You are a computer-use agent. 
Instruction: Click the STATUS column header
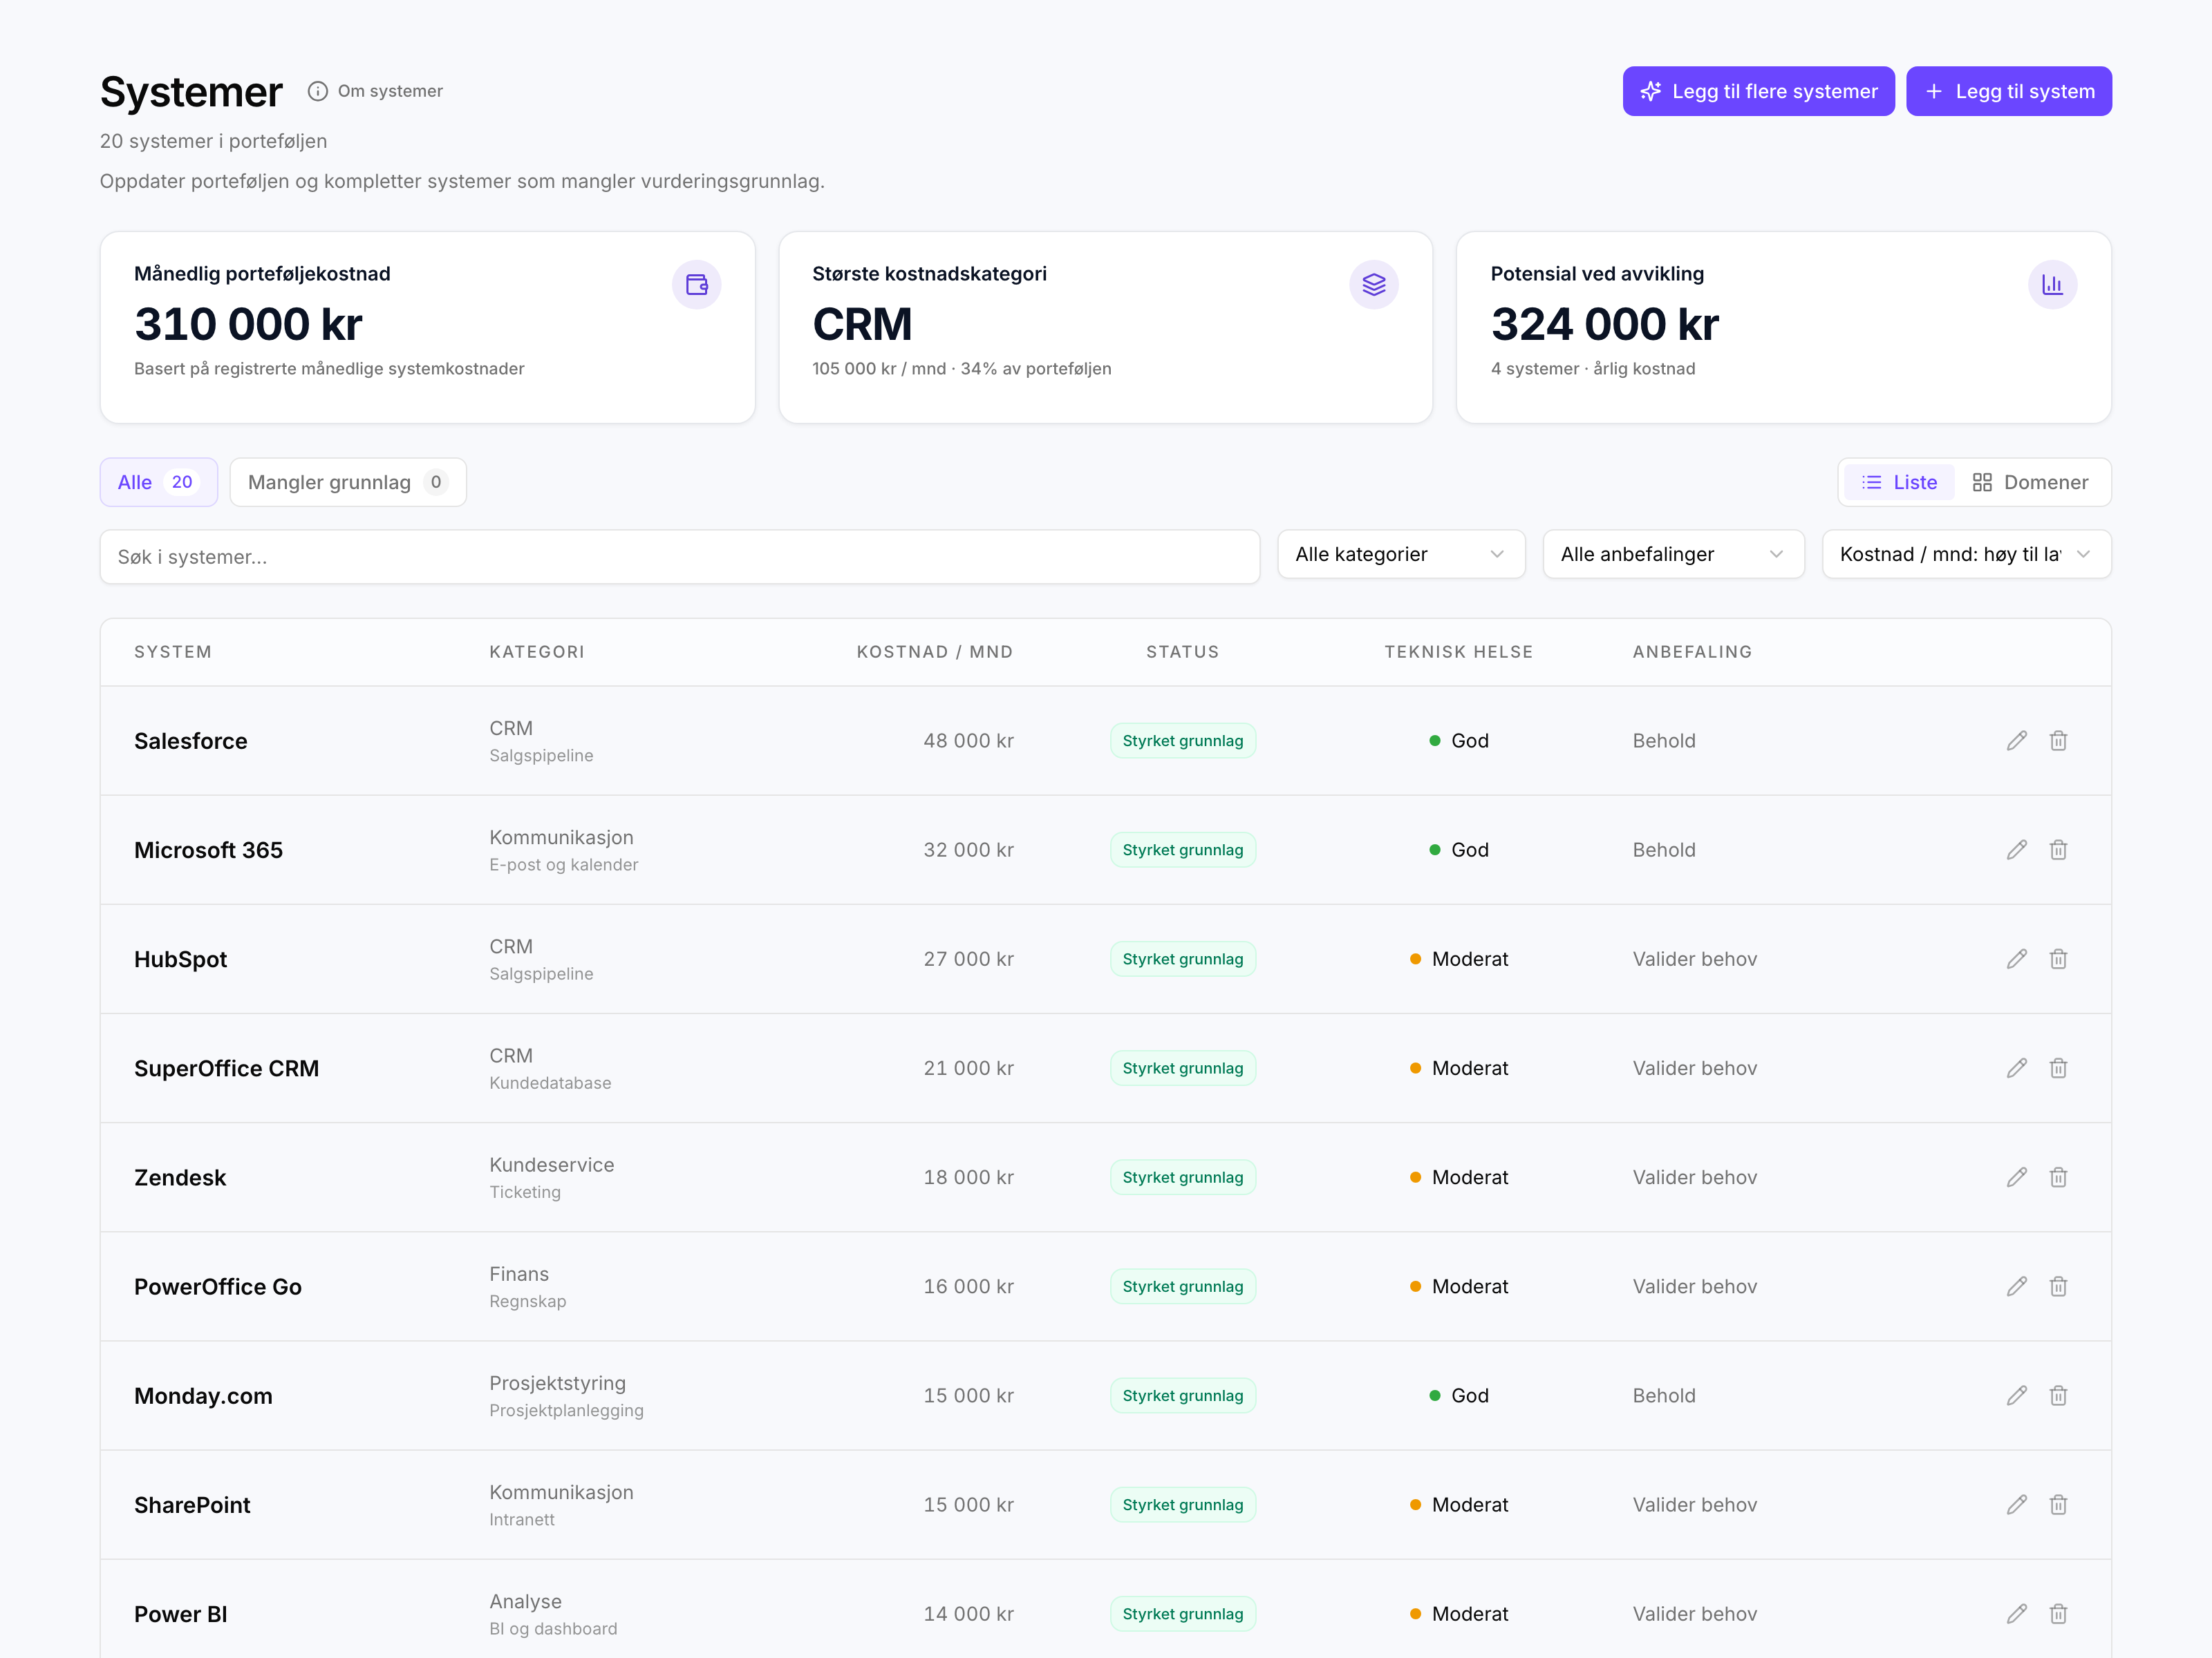tap(1183, 651)
